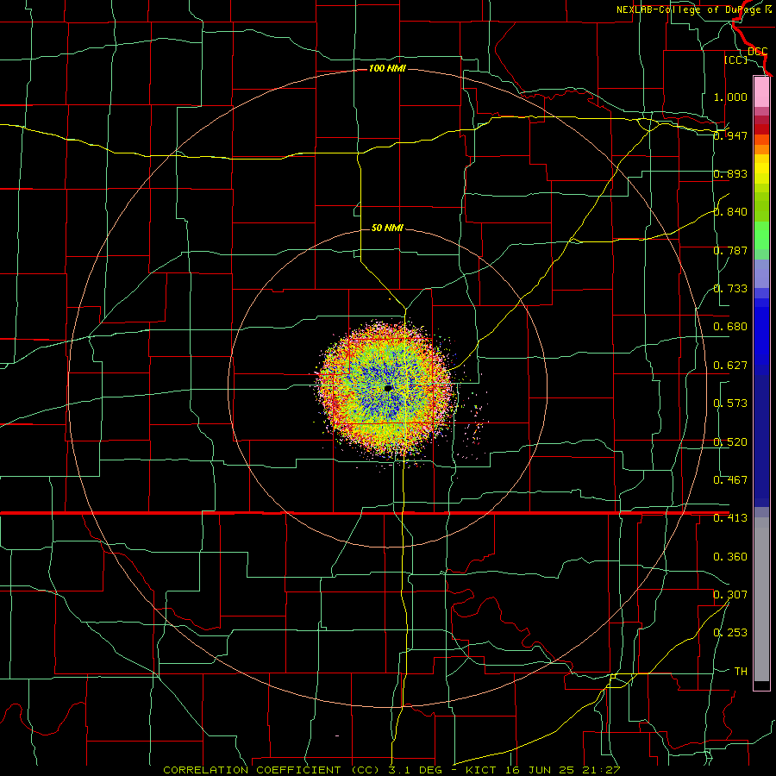Select the 0.360 scale value
Viewport: 776px width, 776px height.
[x=730, y=557]
